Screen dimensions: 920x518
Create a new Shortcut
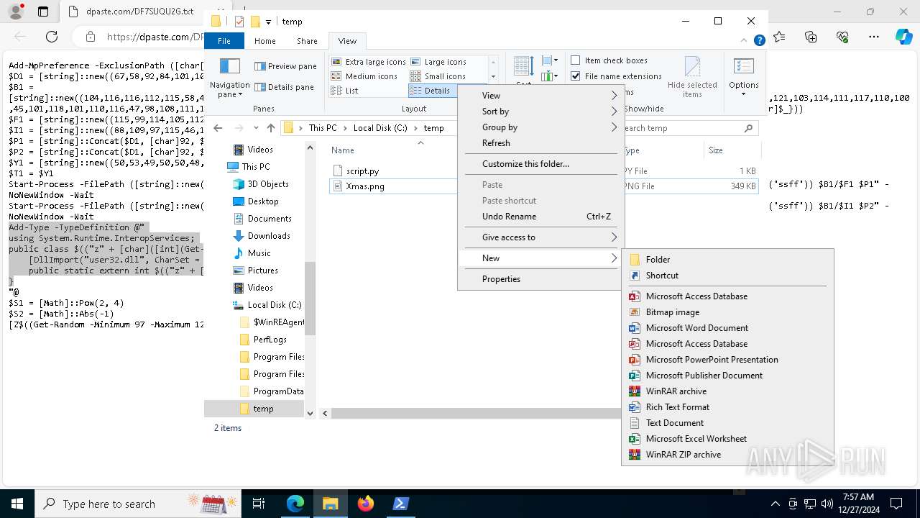click(727, 276)
